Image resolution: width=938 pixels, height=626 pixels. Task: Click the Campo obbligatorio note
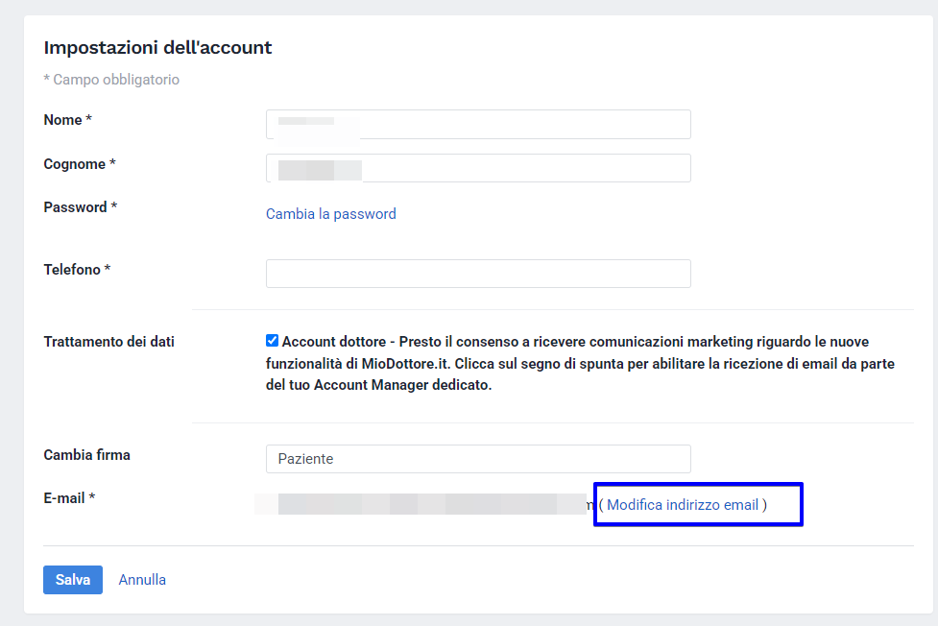[x=111, y=80]
